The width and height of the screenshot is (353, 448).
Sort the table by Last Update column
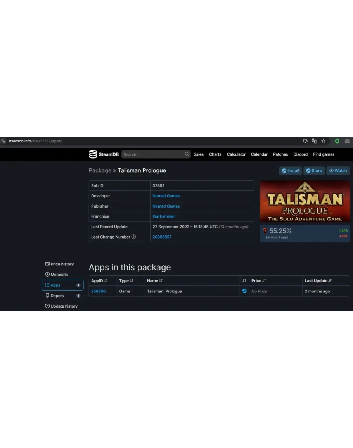(x=318, y=281)
